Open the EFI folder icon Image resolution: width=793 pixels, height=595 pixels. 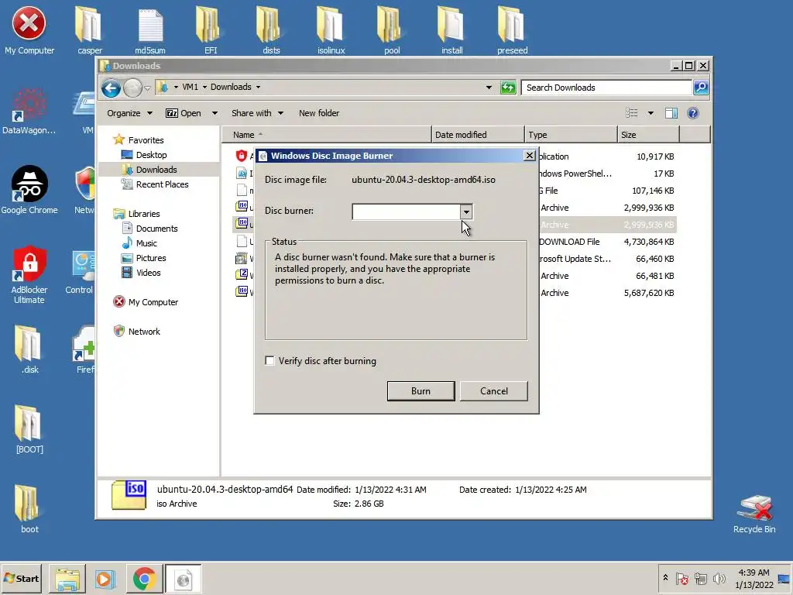click(210, 30)
